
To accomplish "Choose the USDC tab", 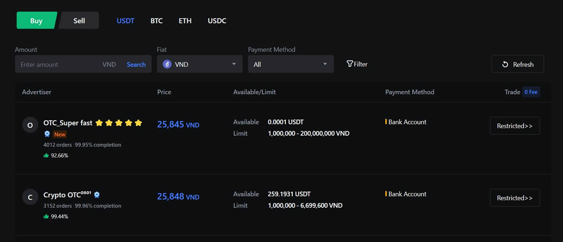I will (217, 21).
